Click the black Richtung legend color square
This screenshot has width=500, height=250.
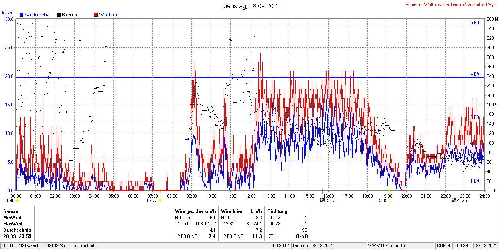59,15
